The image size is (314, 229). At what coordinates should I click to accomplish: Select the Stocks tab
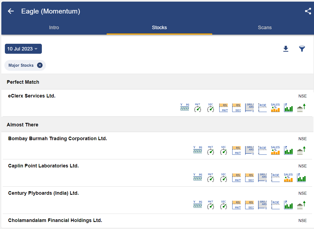[x=159, y=28]
